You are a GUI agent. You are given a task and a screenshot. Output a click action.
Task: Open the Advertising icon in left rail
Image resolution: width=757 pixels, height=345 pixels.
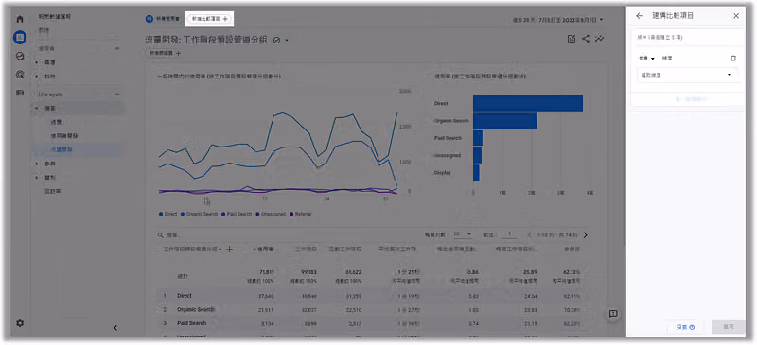click(20, 75)
